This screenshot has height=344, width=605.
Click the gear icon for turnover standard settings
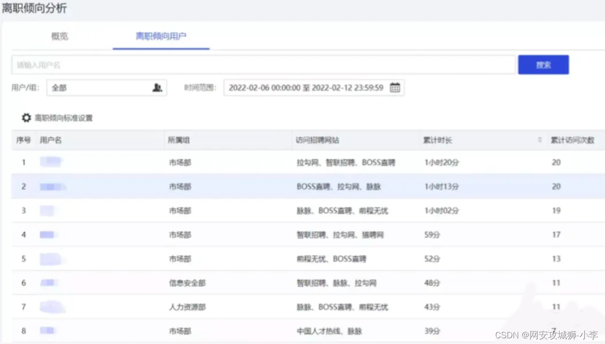tap(27, 118)
